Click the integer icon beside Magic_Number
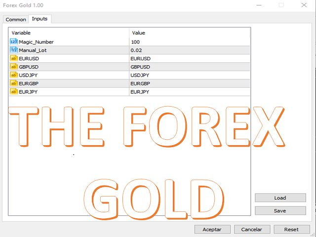The width and height of the screenshot is (316, 237). coord(14,41)
